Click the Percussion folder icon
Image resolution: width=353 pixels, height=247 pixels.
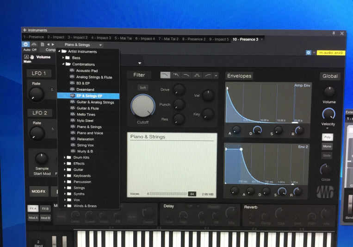pos(69,182)
